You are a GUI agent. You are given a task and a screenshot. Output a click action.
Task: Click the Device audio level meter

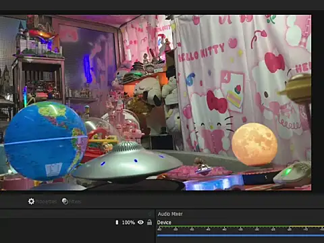click(240, 228)
